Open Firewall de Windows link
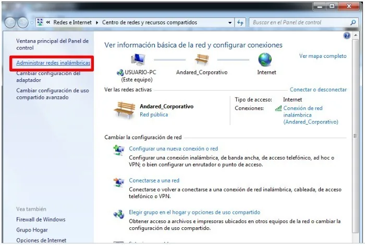The height and width of the screenshot is (245, 365). [41, 219]
